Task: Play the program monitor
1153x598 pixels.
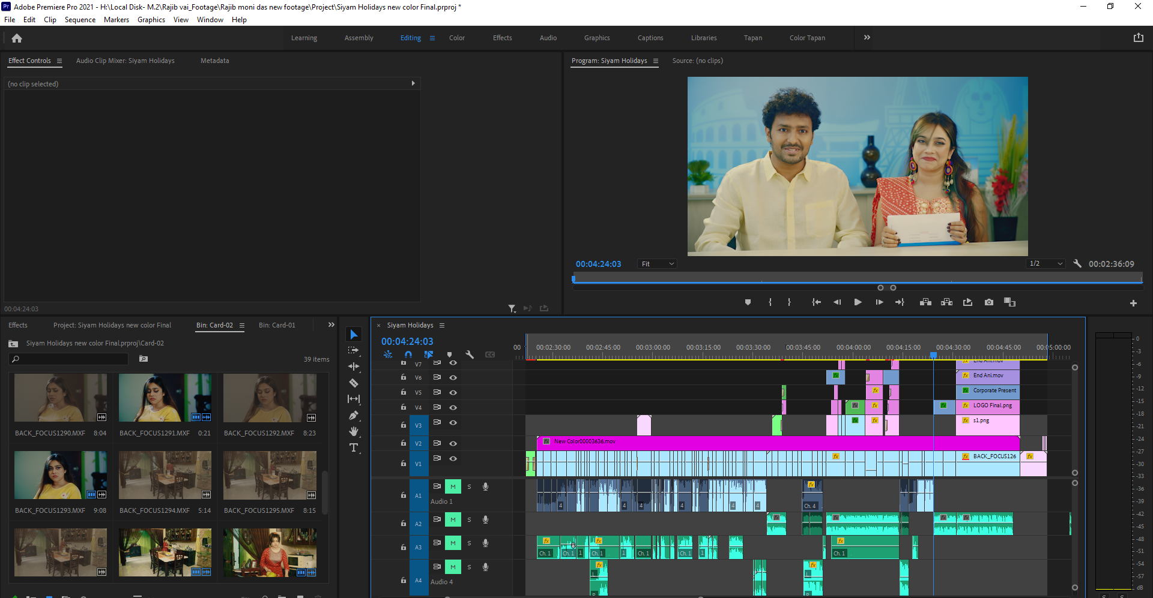Action: coord(858,302)
